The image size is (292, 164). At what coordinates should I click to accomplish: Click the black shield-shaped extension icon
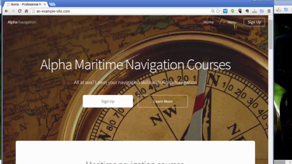click(240, 11)
